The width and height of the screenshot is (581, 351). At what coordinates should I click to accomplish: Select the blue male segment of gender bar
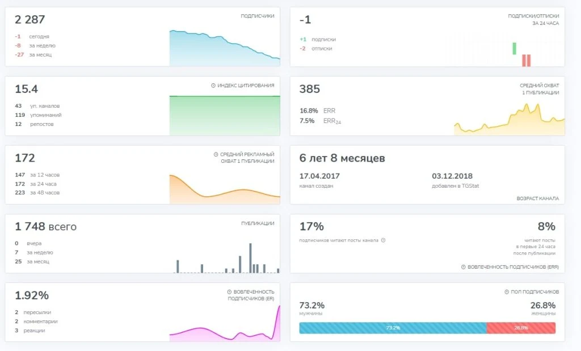point(393,328)
